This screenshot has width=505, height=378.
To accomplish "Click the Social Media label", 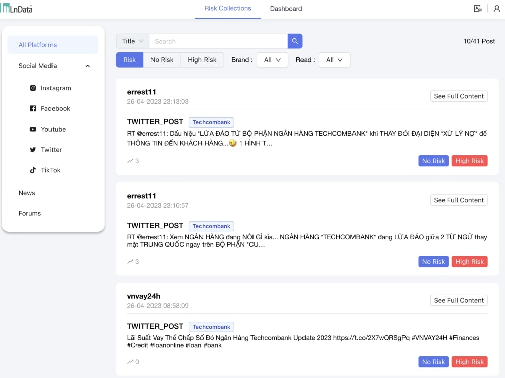I will tap(37, 66).
